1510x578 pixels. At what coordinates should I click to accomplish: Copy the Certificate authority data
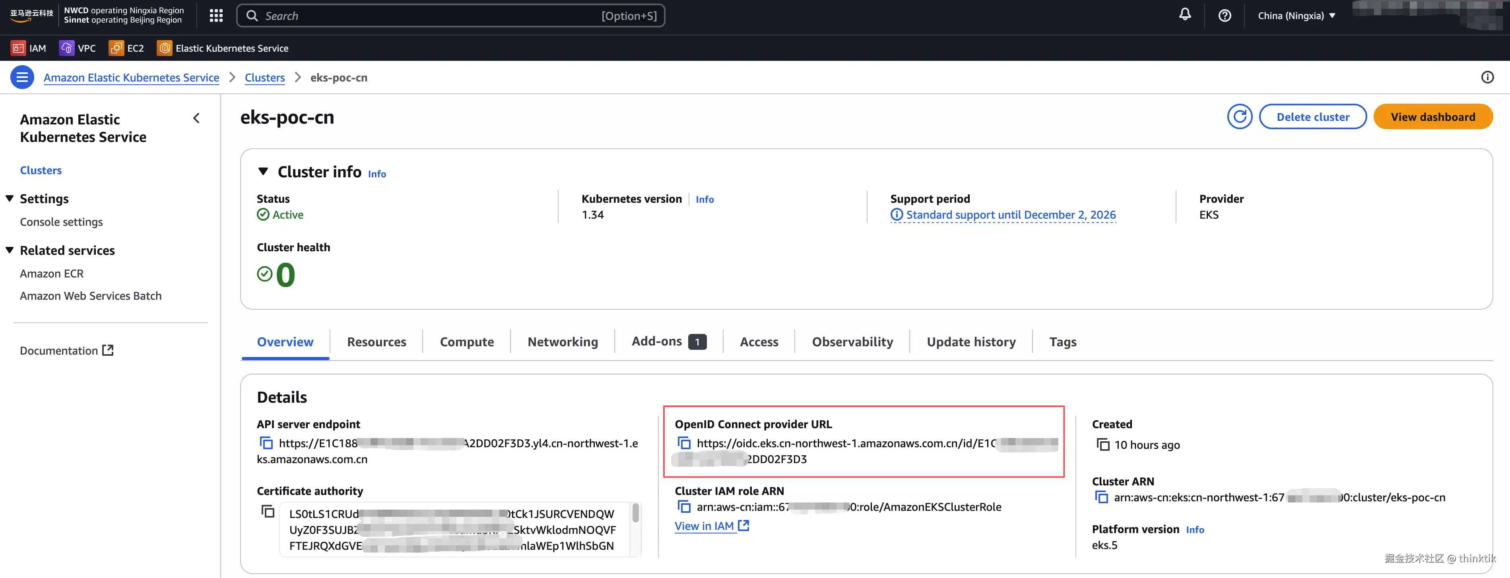pyautogui.click(x=267, y=511)
